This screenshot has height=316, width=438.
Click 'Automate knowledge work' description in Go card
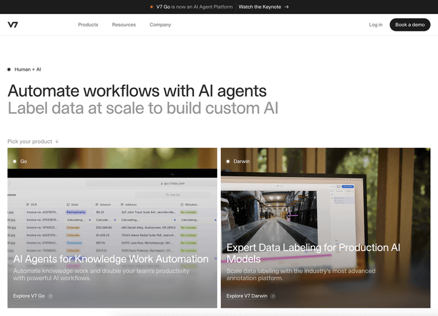click(x=101, y=275)
